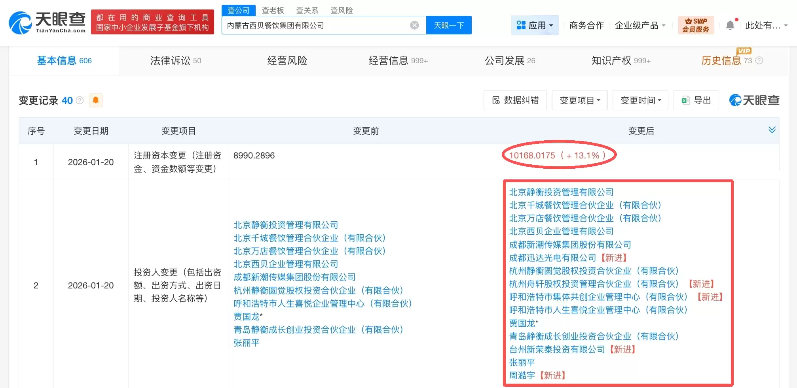Toggle the table collapse chevron at right

tap(772, 130)
